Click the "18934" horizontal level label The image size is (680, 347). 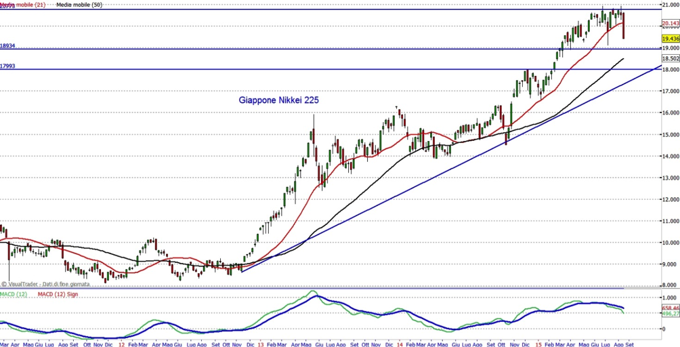[8, 45]
